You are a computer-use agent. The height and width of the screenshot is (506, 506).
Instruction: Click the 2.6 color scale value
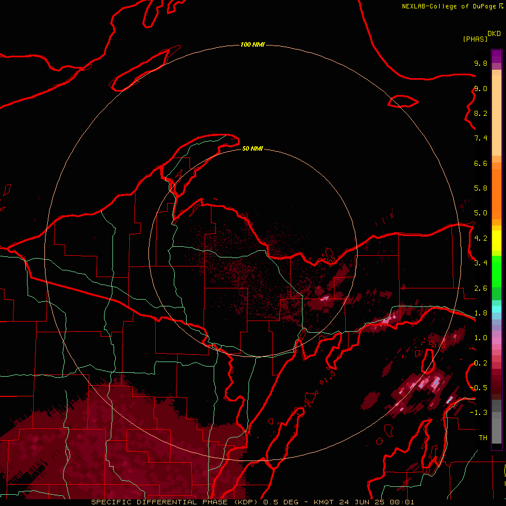point(481,288)
